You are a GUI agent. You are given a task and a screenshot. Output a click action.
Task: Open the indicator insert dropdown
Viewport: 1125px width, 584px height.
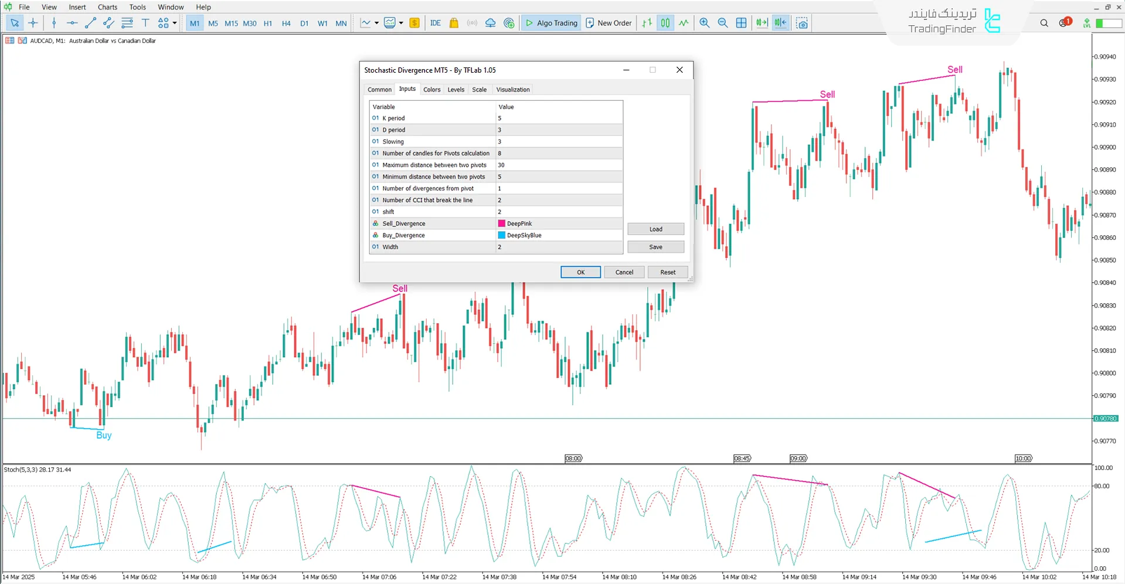(x=401, y=23)
